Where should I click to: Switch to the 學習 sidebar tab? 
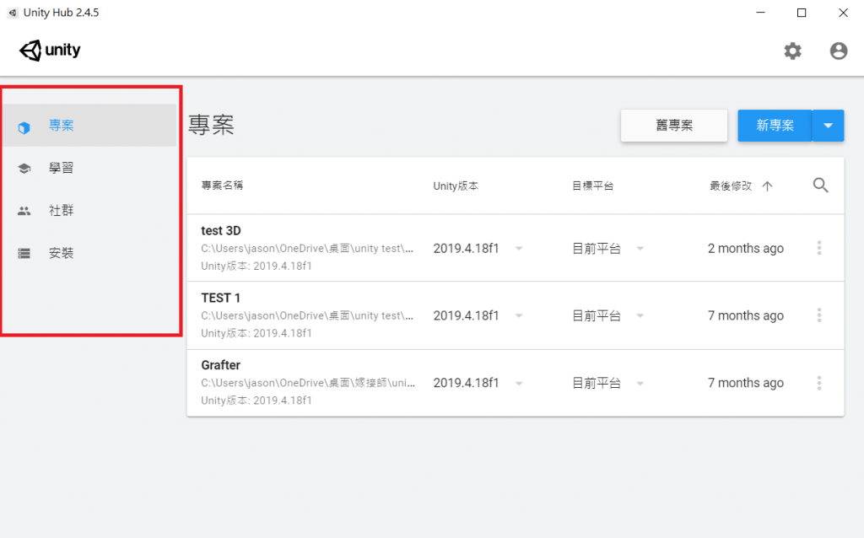[89, 168]
